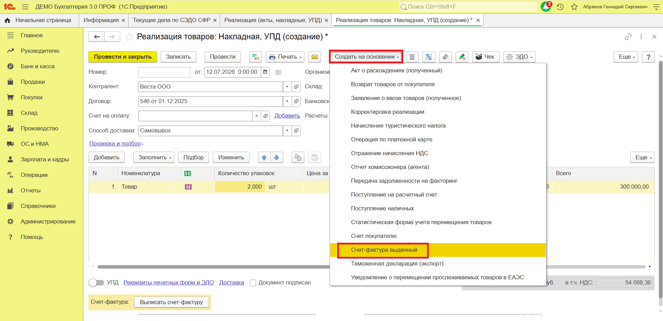Go forward with the right arrow
663x321 pixels.
(x=112, y=37)
